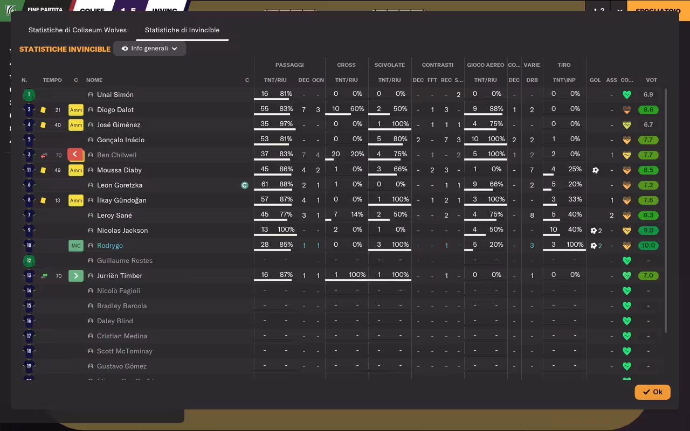Sort by the NOME column header
690x431 pixels.
point(94,80)
